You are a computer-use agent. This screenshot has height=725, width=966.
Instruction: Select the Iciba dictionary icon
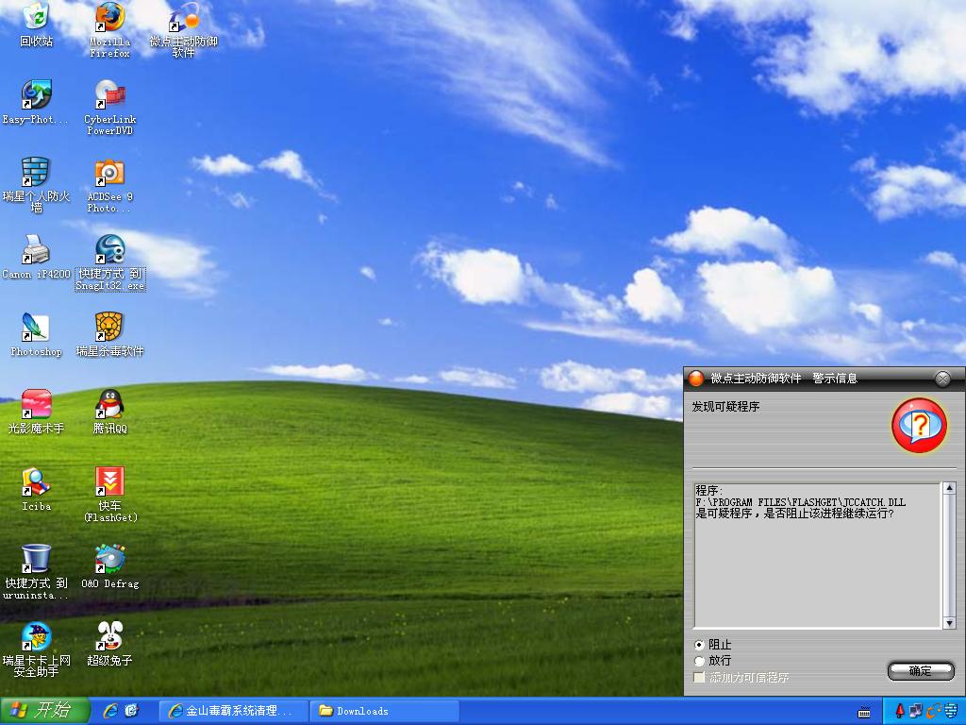pyautogui.click(x=36, y=482)
